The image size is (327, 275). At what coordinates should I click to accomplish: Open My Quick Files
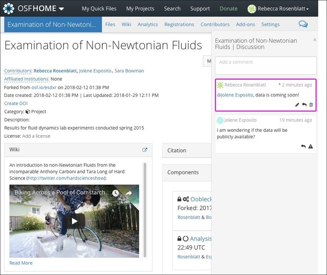[99, 8]
